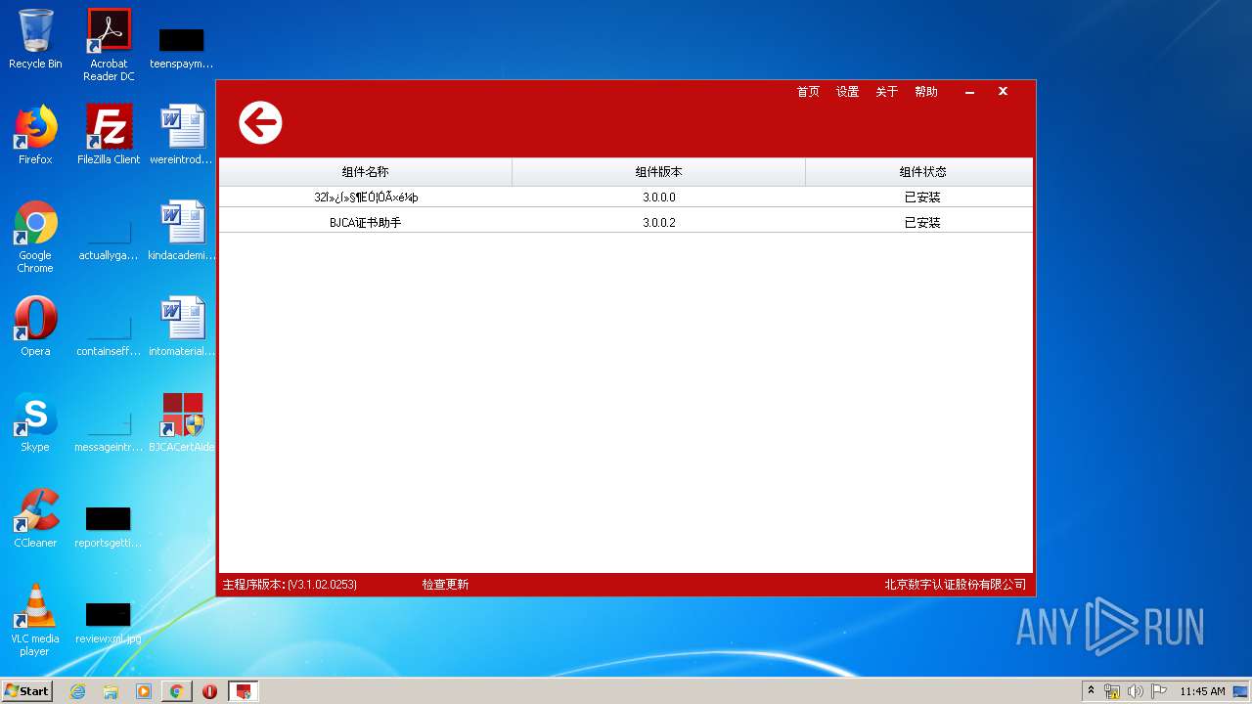Select the garbled-name component in first row
This screenshot has height=704, width=1252.
click(366, 198)
